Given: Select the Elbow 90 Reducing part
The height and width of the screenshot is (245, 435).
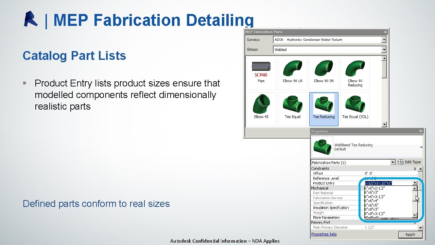Looking at the screenshot, I should (355, 73).
